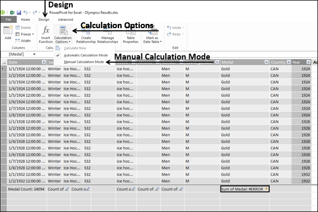Click the Redo button in Edit group
318x212 pixels.
coord(175,34)
